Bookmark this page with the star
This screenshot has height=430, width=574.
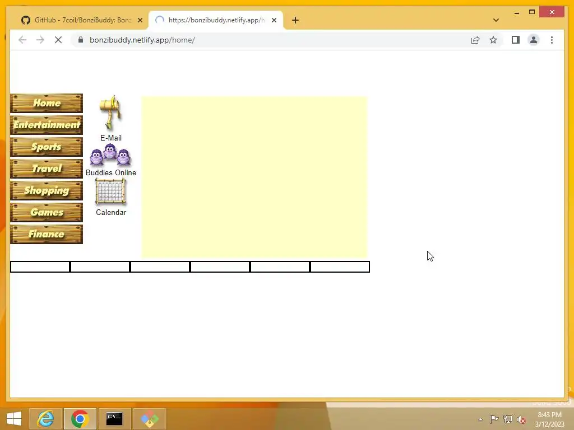click(x=493, y=40)
